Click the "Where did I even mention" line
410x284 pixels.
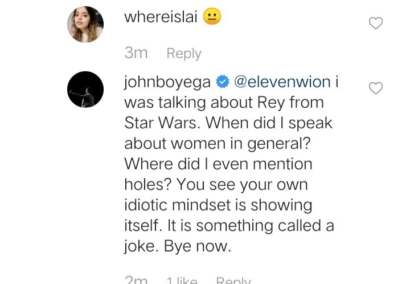(218, 164)
